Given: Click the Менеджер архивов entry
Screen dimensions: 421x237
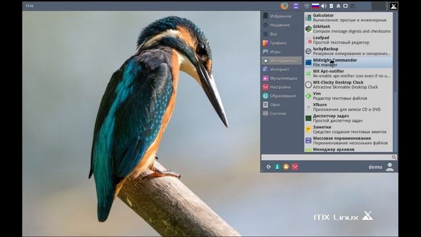Looking at the screenshot, I should coord(348,149).
